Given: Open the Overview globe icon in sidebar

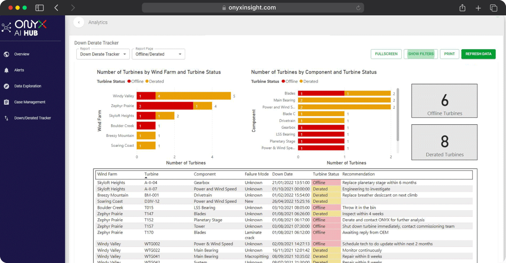Looking at the screenshot, I should [x=6, y=54].
